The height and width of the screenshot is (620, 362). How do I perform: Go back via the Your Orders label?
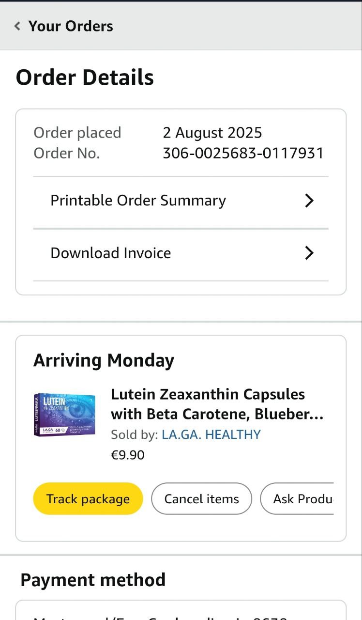pyautogui.click(x=71, y=26)
